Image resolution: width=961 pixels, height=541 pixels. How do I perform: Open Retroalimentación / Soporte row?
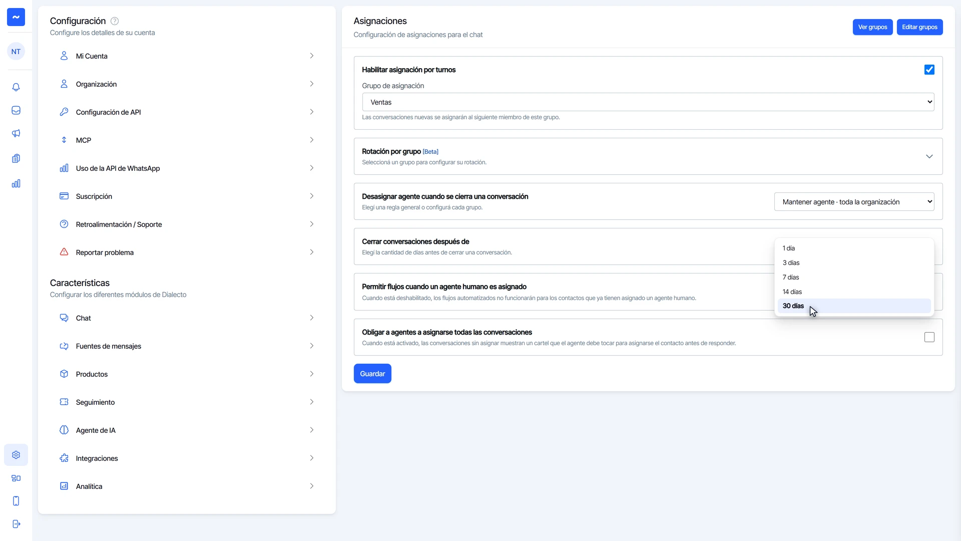coord(187,224)
